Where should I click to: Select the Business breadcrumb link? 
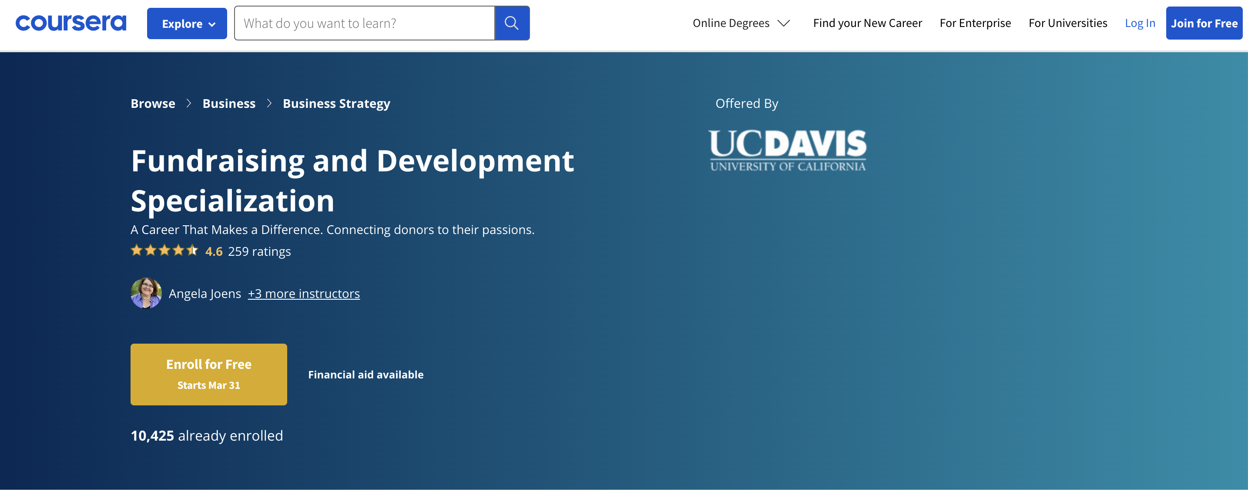click(229, 103)
